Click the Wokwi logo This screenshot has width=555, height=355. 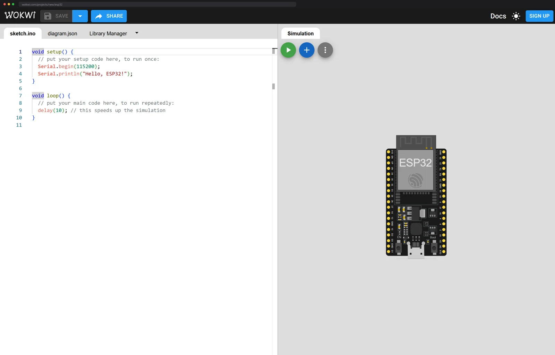tap(20, 16)
